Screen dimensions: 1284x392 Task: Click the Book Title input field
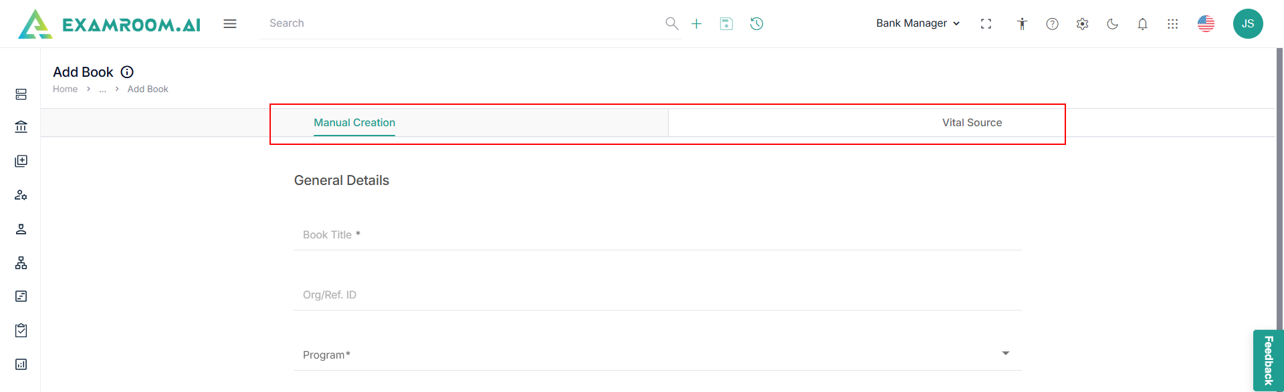click(x=657, y=235)
